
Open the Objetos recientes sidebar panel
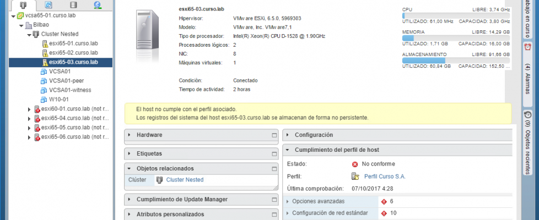tap(527, 142)
